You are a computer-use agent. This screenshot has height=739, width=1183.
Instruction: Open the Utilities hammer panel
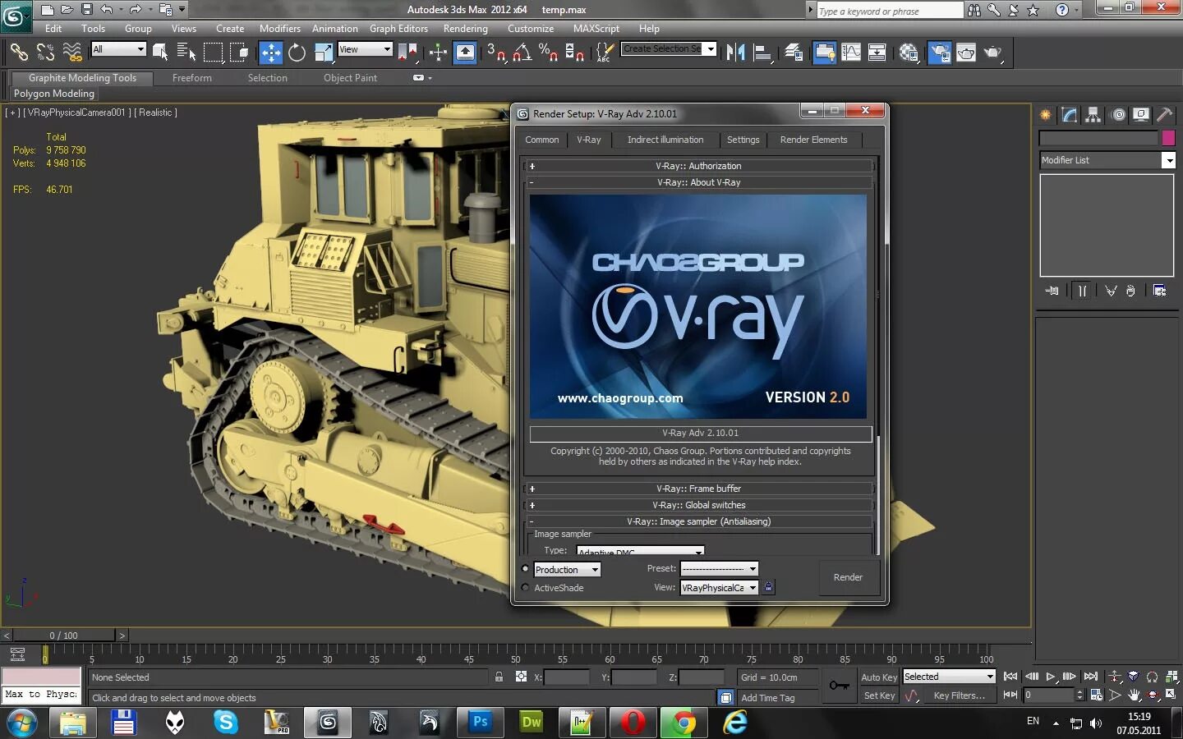[1165, 115]
